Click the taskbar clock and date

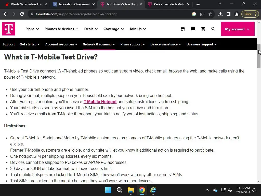pos(243,190)
